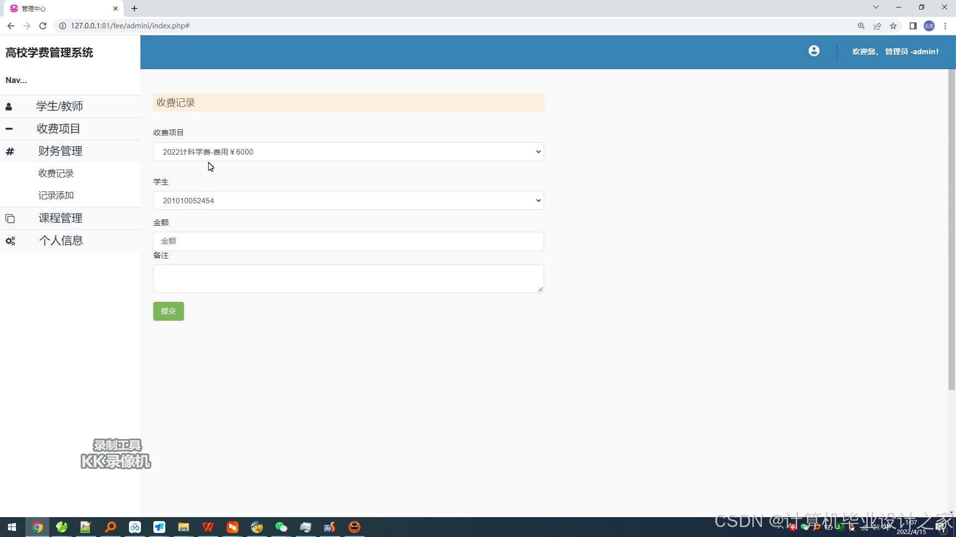This screenshot has width=956, height=537.
Task: Click the user avatar icon in header
Action: coord(814,51)
